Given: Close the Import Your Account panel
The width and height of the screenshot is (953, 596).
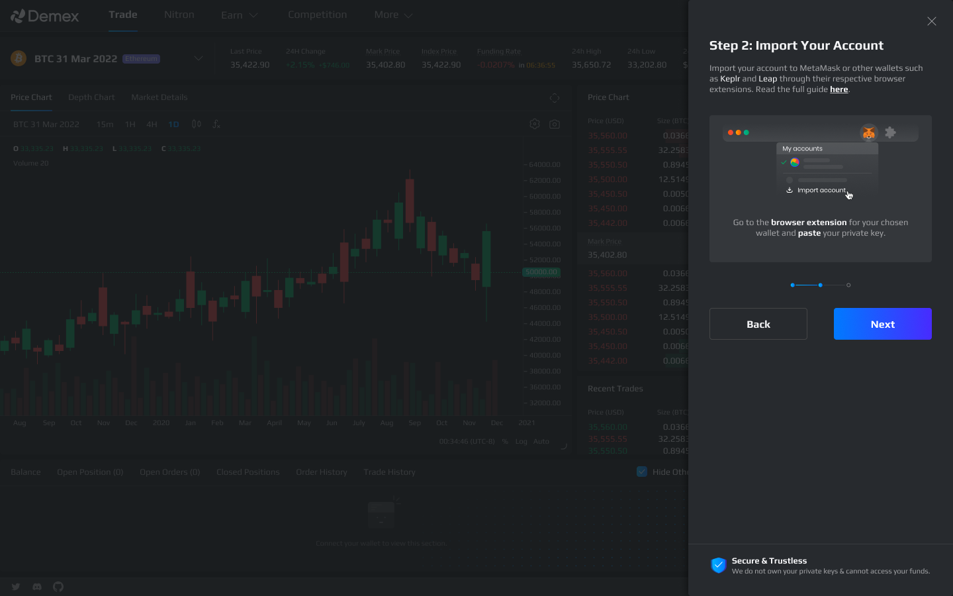Looking at the screenshot, I should point(932,21).
